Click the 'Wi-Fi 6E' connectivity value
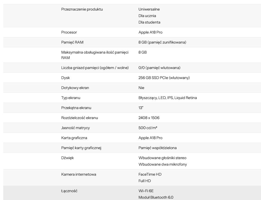 coord(146,191)
